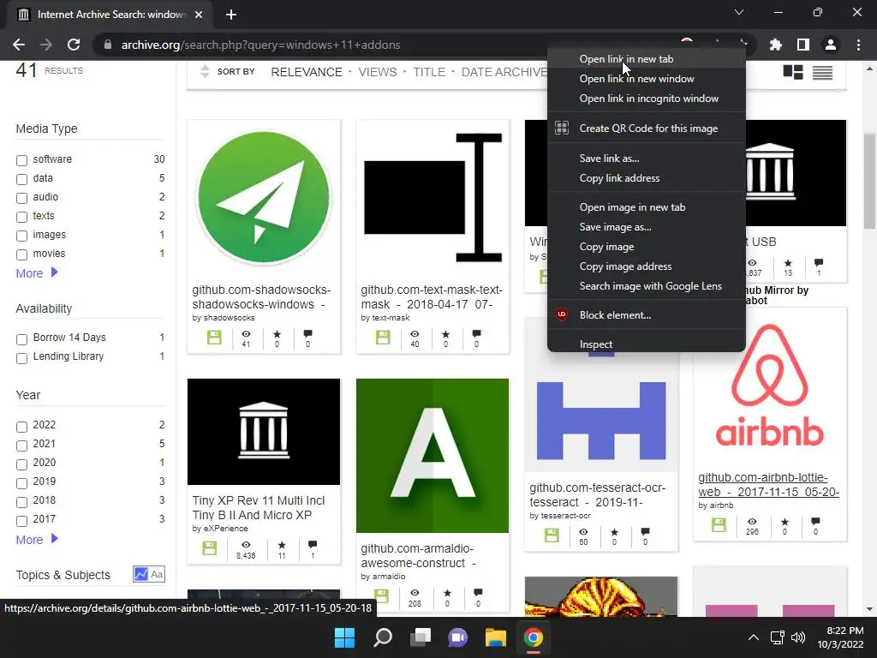Click the page vertical scrollbar thumb

[868, 180]
